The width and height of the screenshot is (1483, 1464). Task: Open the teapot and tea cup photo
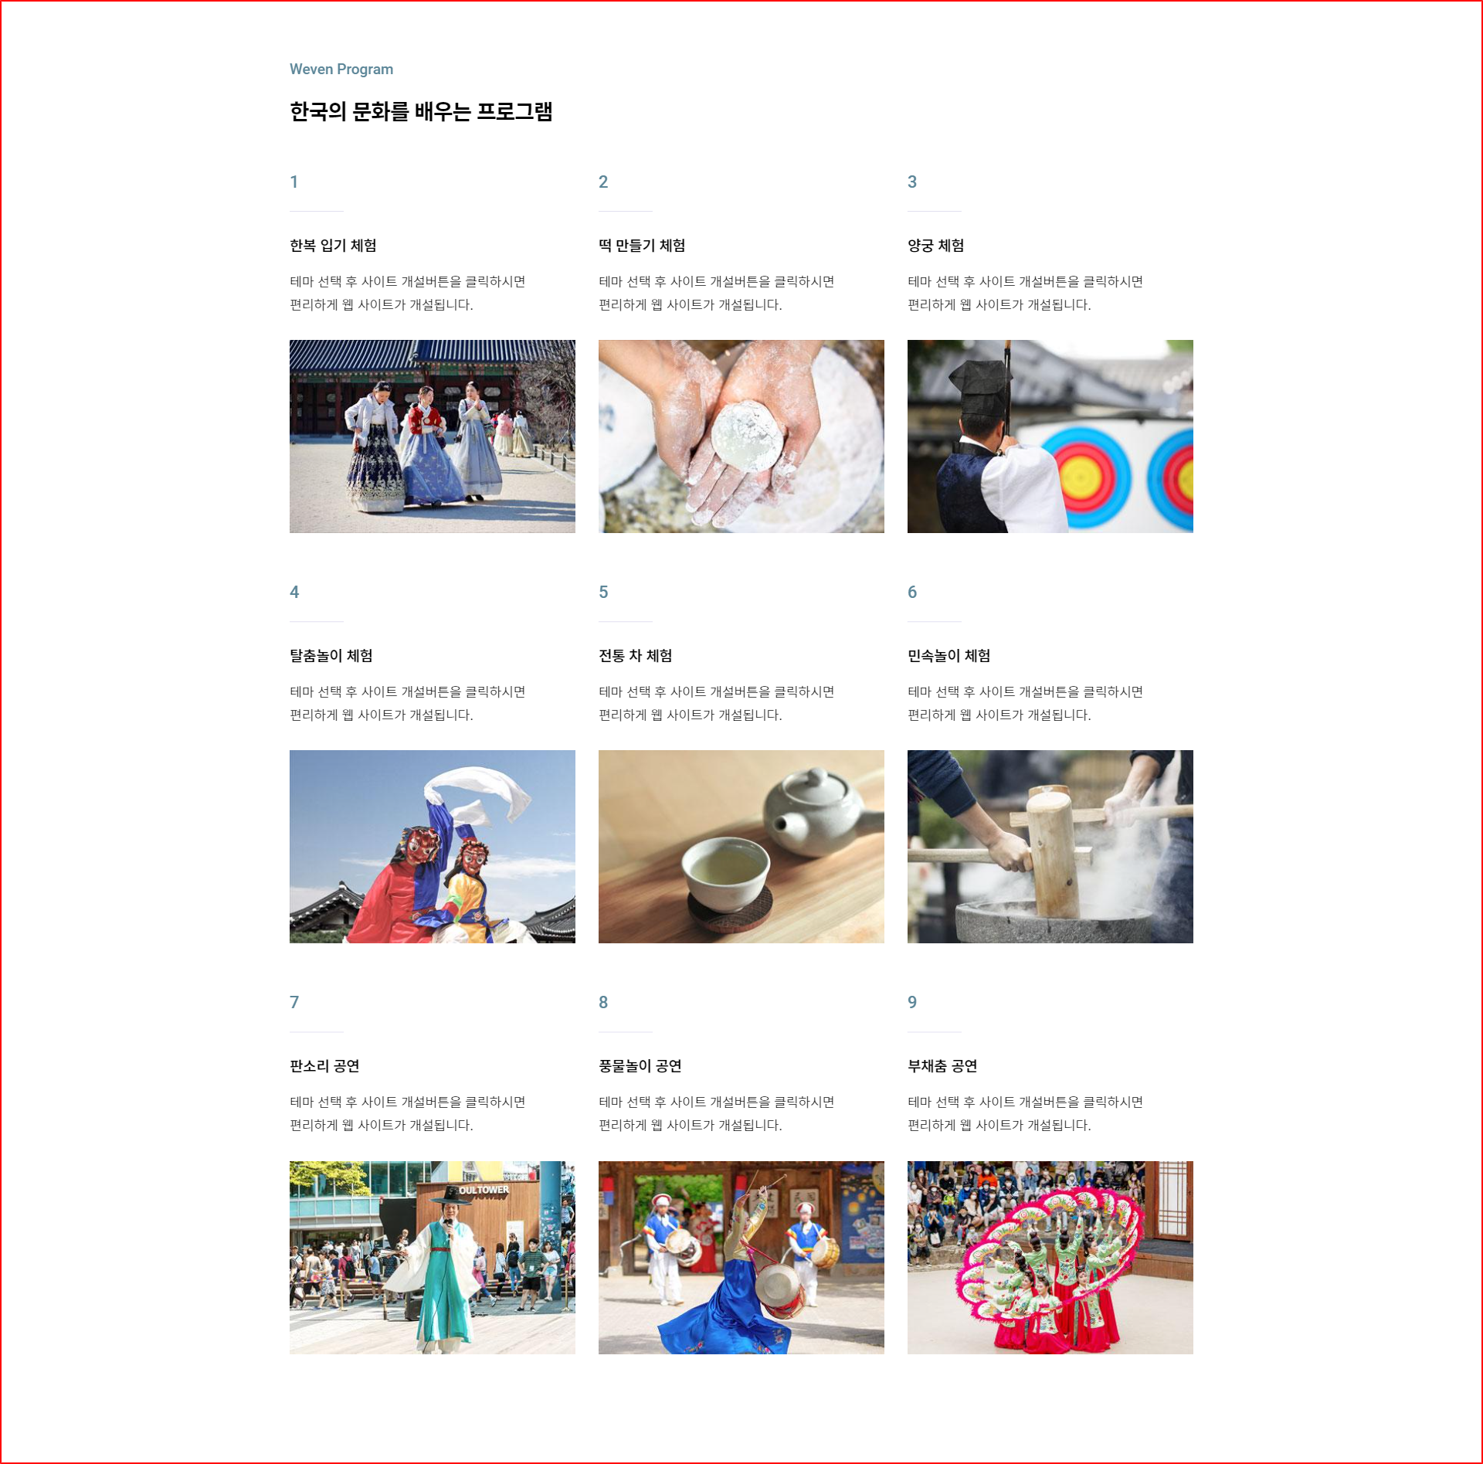click(741, 846)
